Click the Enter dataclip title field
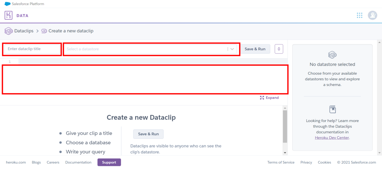Image resolution: width=382 pixels, height=169 pixels. 32,49
